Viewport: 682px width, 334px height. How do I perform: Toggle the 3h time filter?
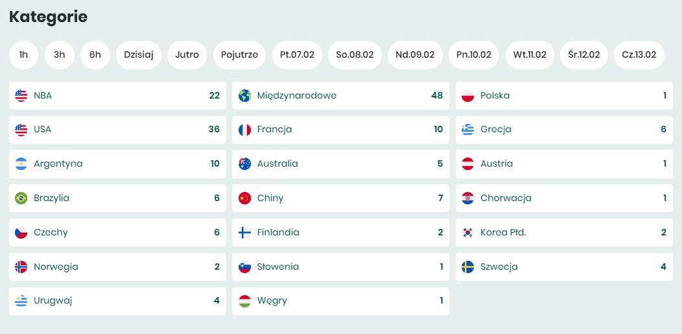pos(60,55)
